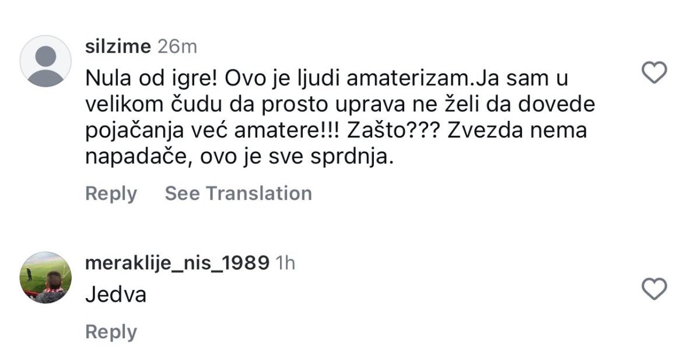Screen dimensions: 700x350
Task: Visit the meraklije_nis_1989 username link
Action: coord(177,264)
